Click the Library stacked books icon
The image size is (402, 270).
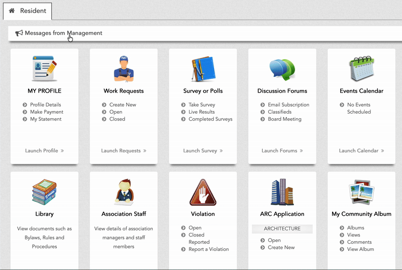(44, 193)
